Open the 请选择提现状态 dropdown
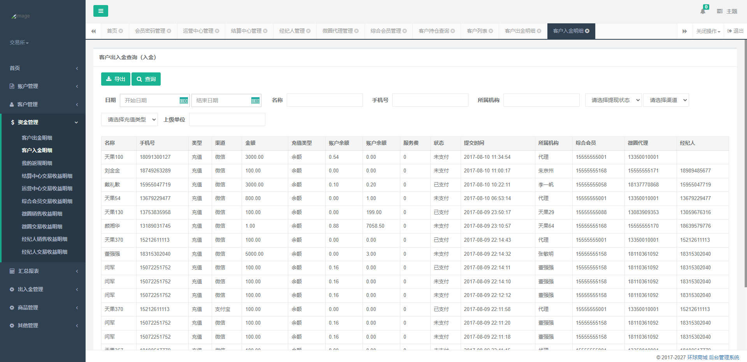 (613, 100)
